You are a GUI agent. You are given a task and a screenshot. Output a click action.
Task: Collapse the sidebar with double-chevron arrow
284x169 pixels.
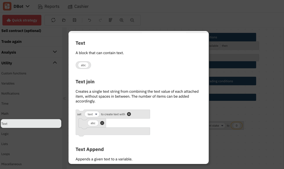64,98
